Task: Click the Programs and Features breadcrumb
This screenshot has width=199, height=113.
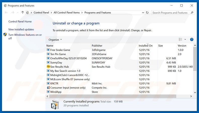Action: point(97,13)
